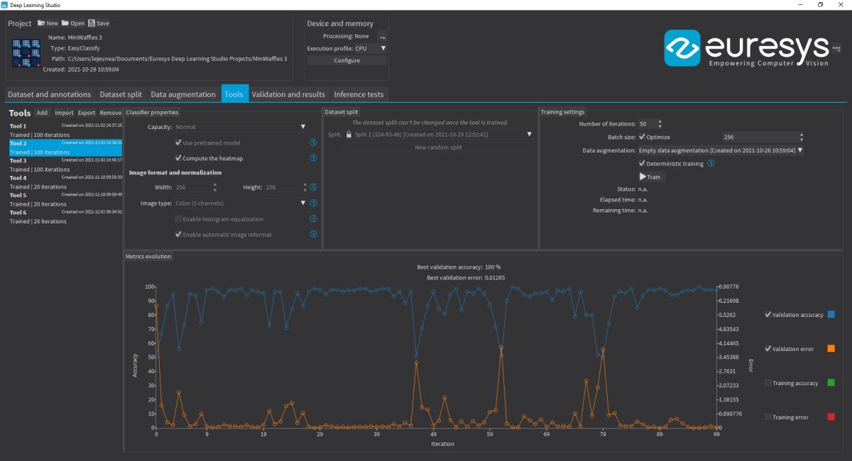Open info for Compute the heatmap

[313, 158]
